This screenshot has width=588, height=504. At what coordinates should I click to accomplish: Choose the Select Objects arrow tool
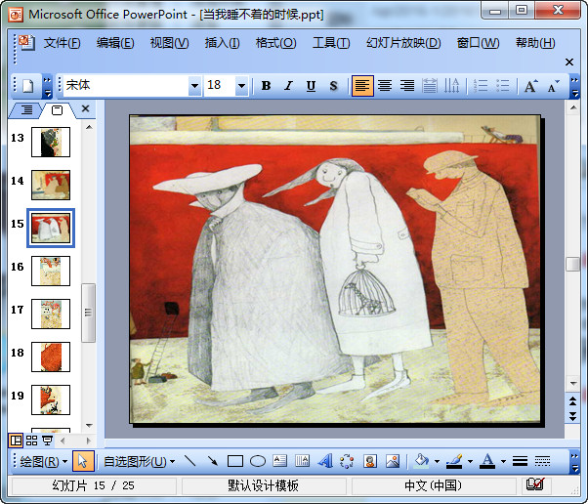click(82, 461)
